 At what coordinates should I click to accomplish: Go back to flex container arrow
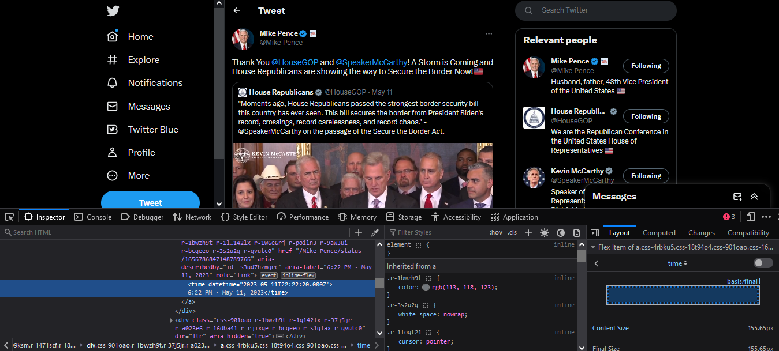point(597,263)
